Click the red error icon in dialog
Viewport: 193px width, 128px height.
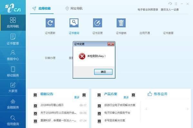coord(82,56)
